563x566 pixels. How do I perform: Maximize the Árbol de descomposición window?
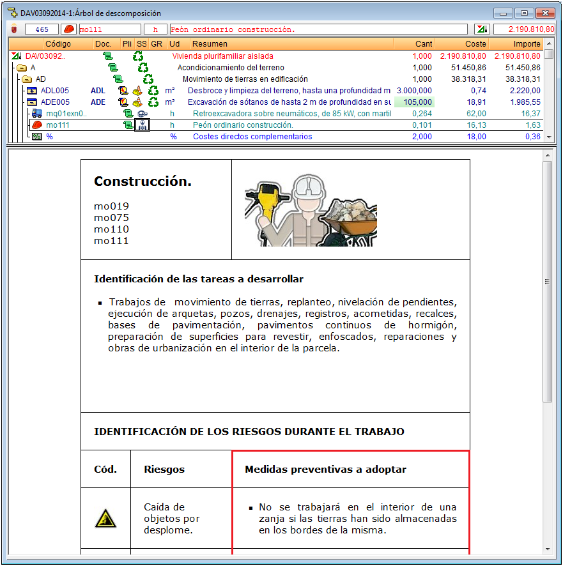[524, 13]
